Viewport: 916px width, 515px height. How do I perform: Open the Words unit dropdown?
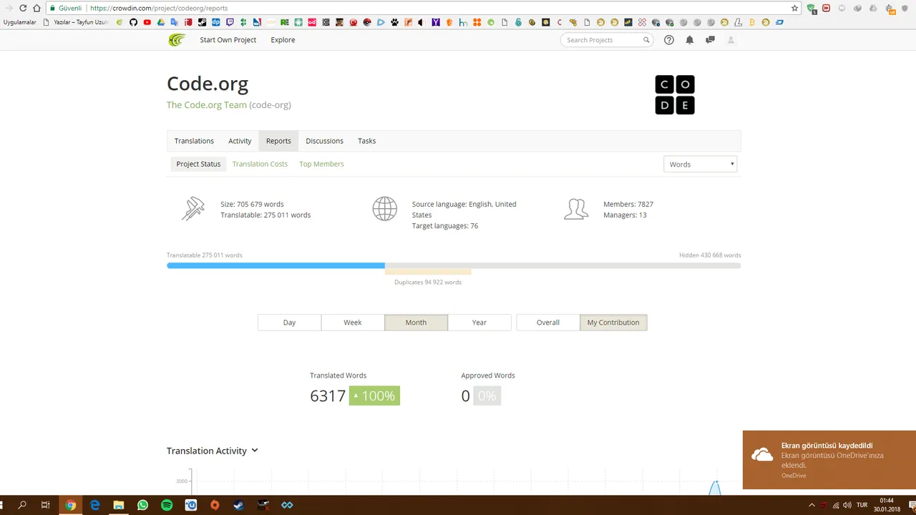(701, 165)
